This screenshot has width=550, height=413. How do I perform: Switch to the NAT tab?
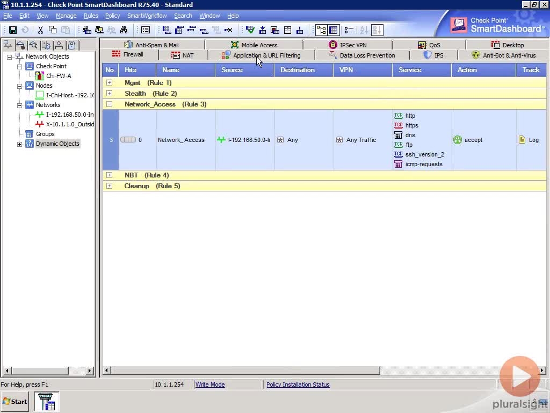(x=183, y=55)
